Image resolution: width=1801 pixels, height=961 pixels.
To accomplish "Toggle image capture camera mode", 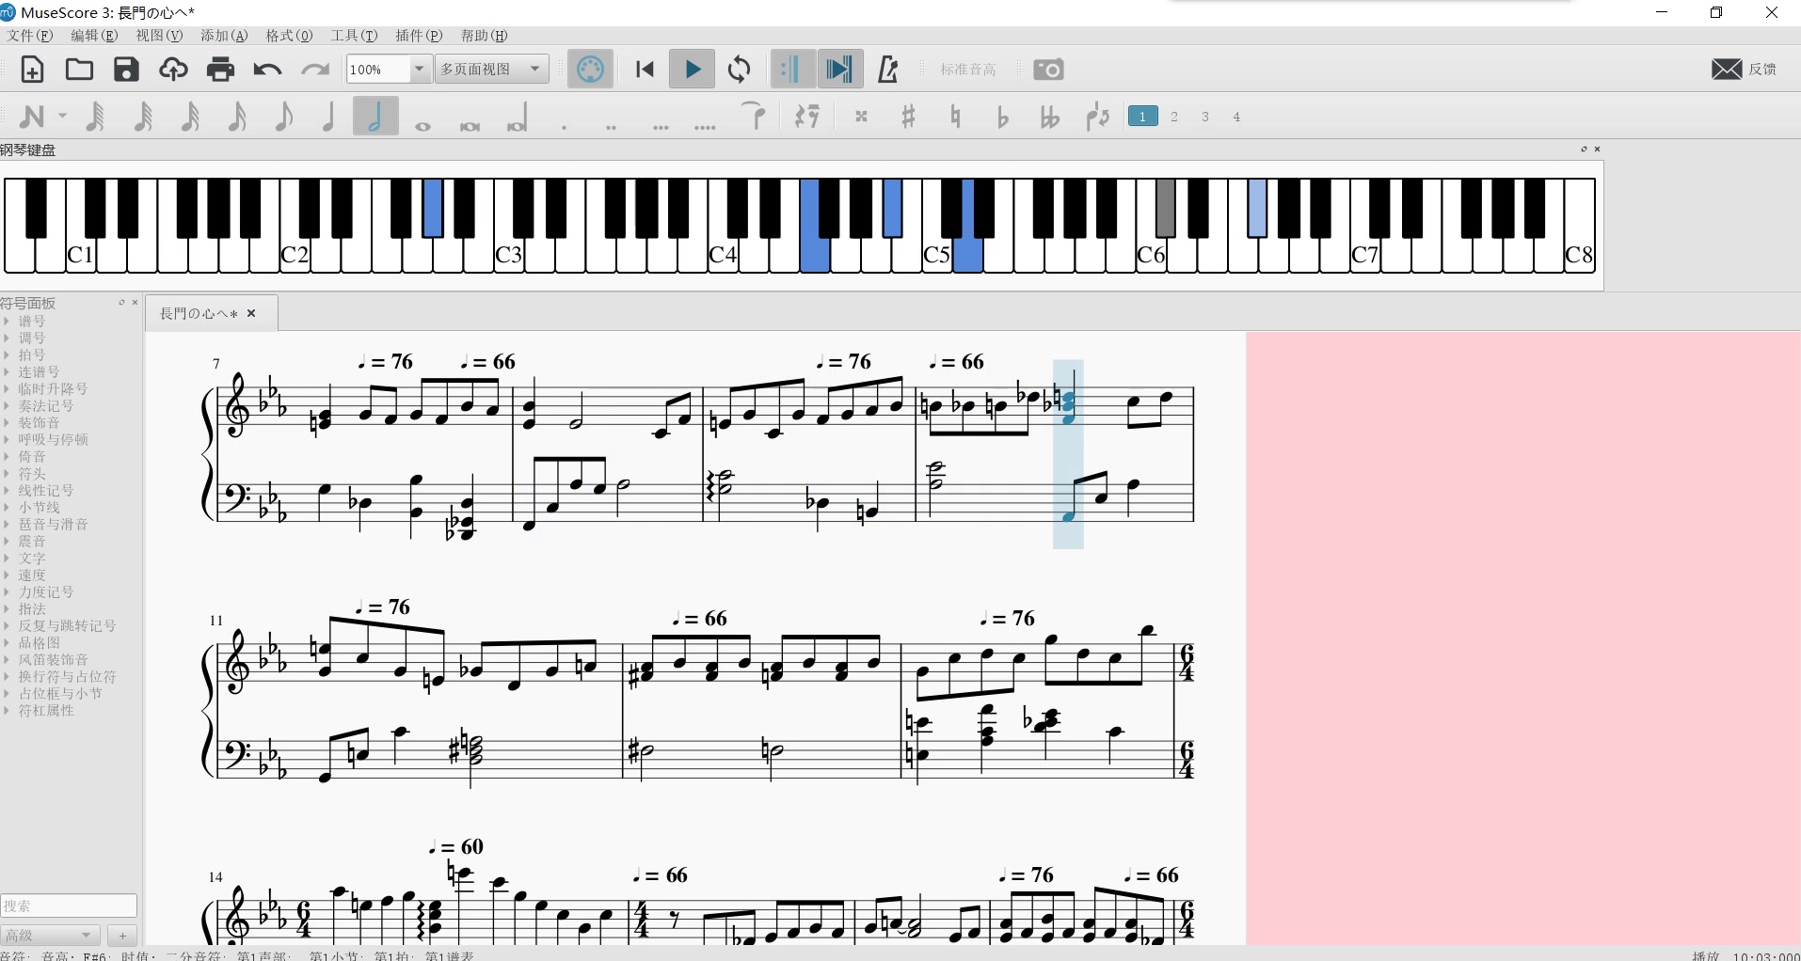I will 1048,70.
